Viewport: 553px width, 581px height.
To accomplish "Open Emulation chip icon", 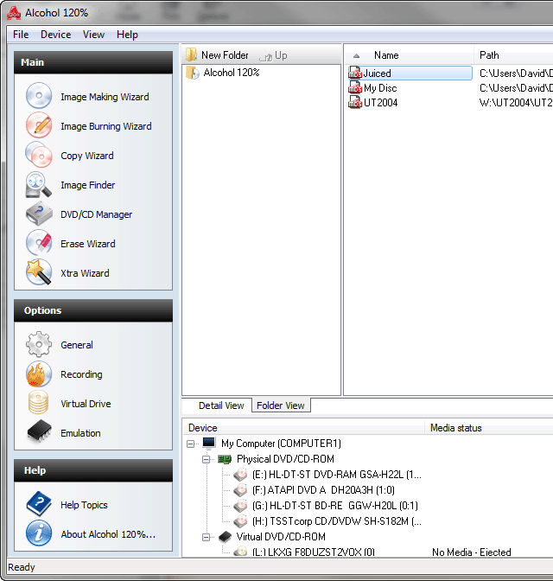I will click(x=39, y=431).
